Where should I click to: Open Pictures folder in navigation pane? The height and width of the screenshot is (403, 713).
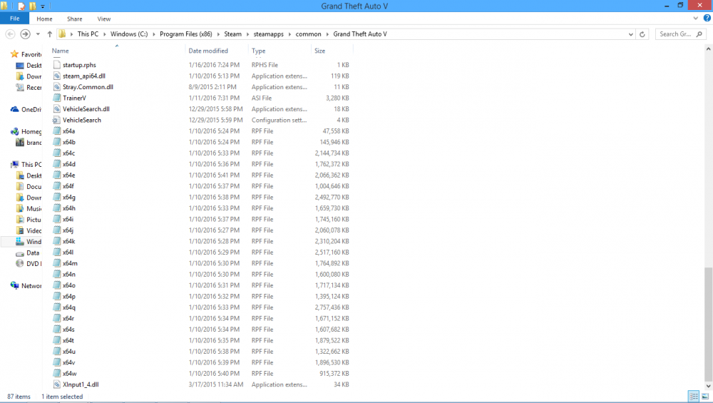point(29,220)
